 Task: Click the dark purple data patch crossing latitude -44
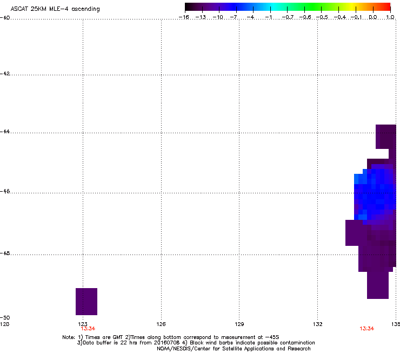point(386,137)
